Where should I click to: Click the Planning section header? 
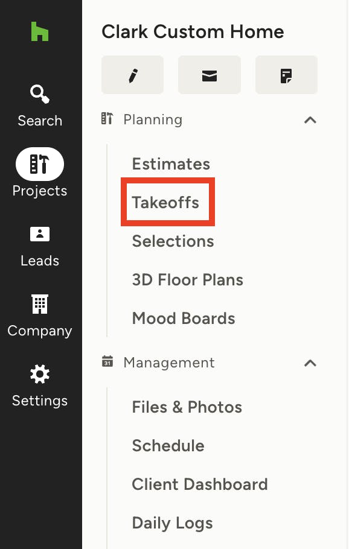pyautogui.click(x=153, y=119)
